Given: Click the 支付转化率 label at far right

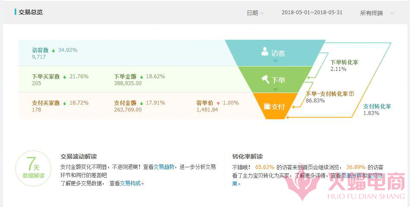Looking at the screenshot, I should coord(377,106).
